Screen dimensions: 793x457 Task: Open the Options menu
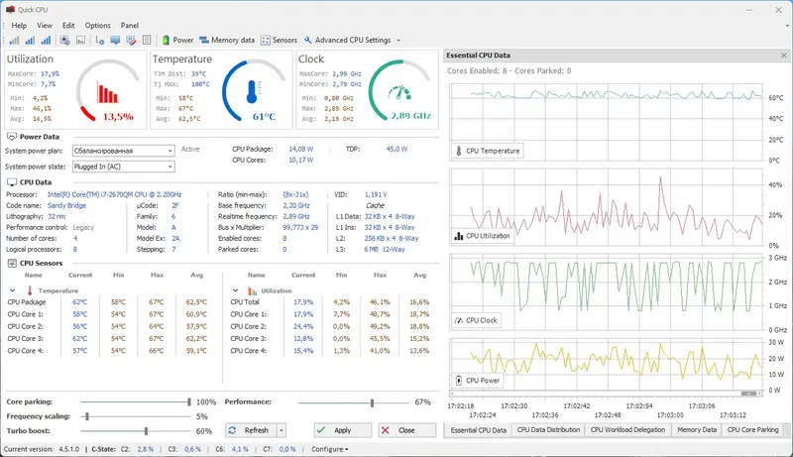click(x=97, y=25)
